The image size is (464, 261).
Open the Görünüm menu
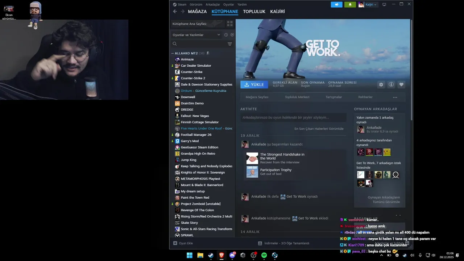196,4
